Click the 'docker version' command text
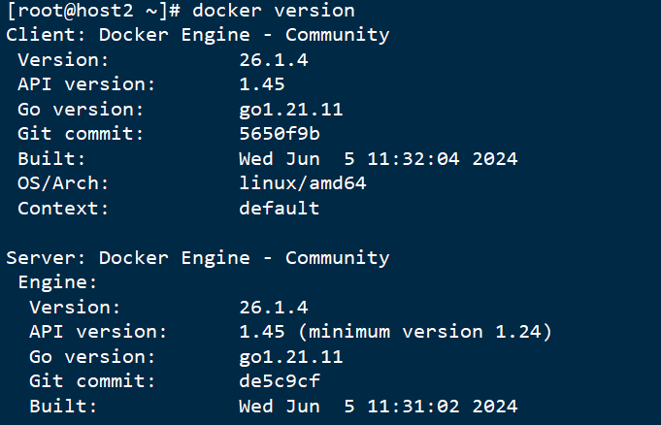The width and height of the screenshot is (661, 425). click(273, 11)
